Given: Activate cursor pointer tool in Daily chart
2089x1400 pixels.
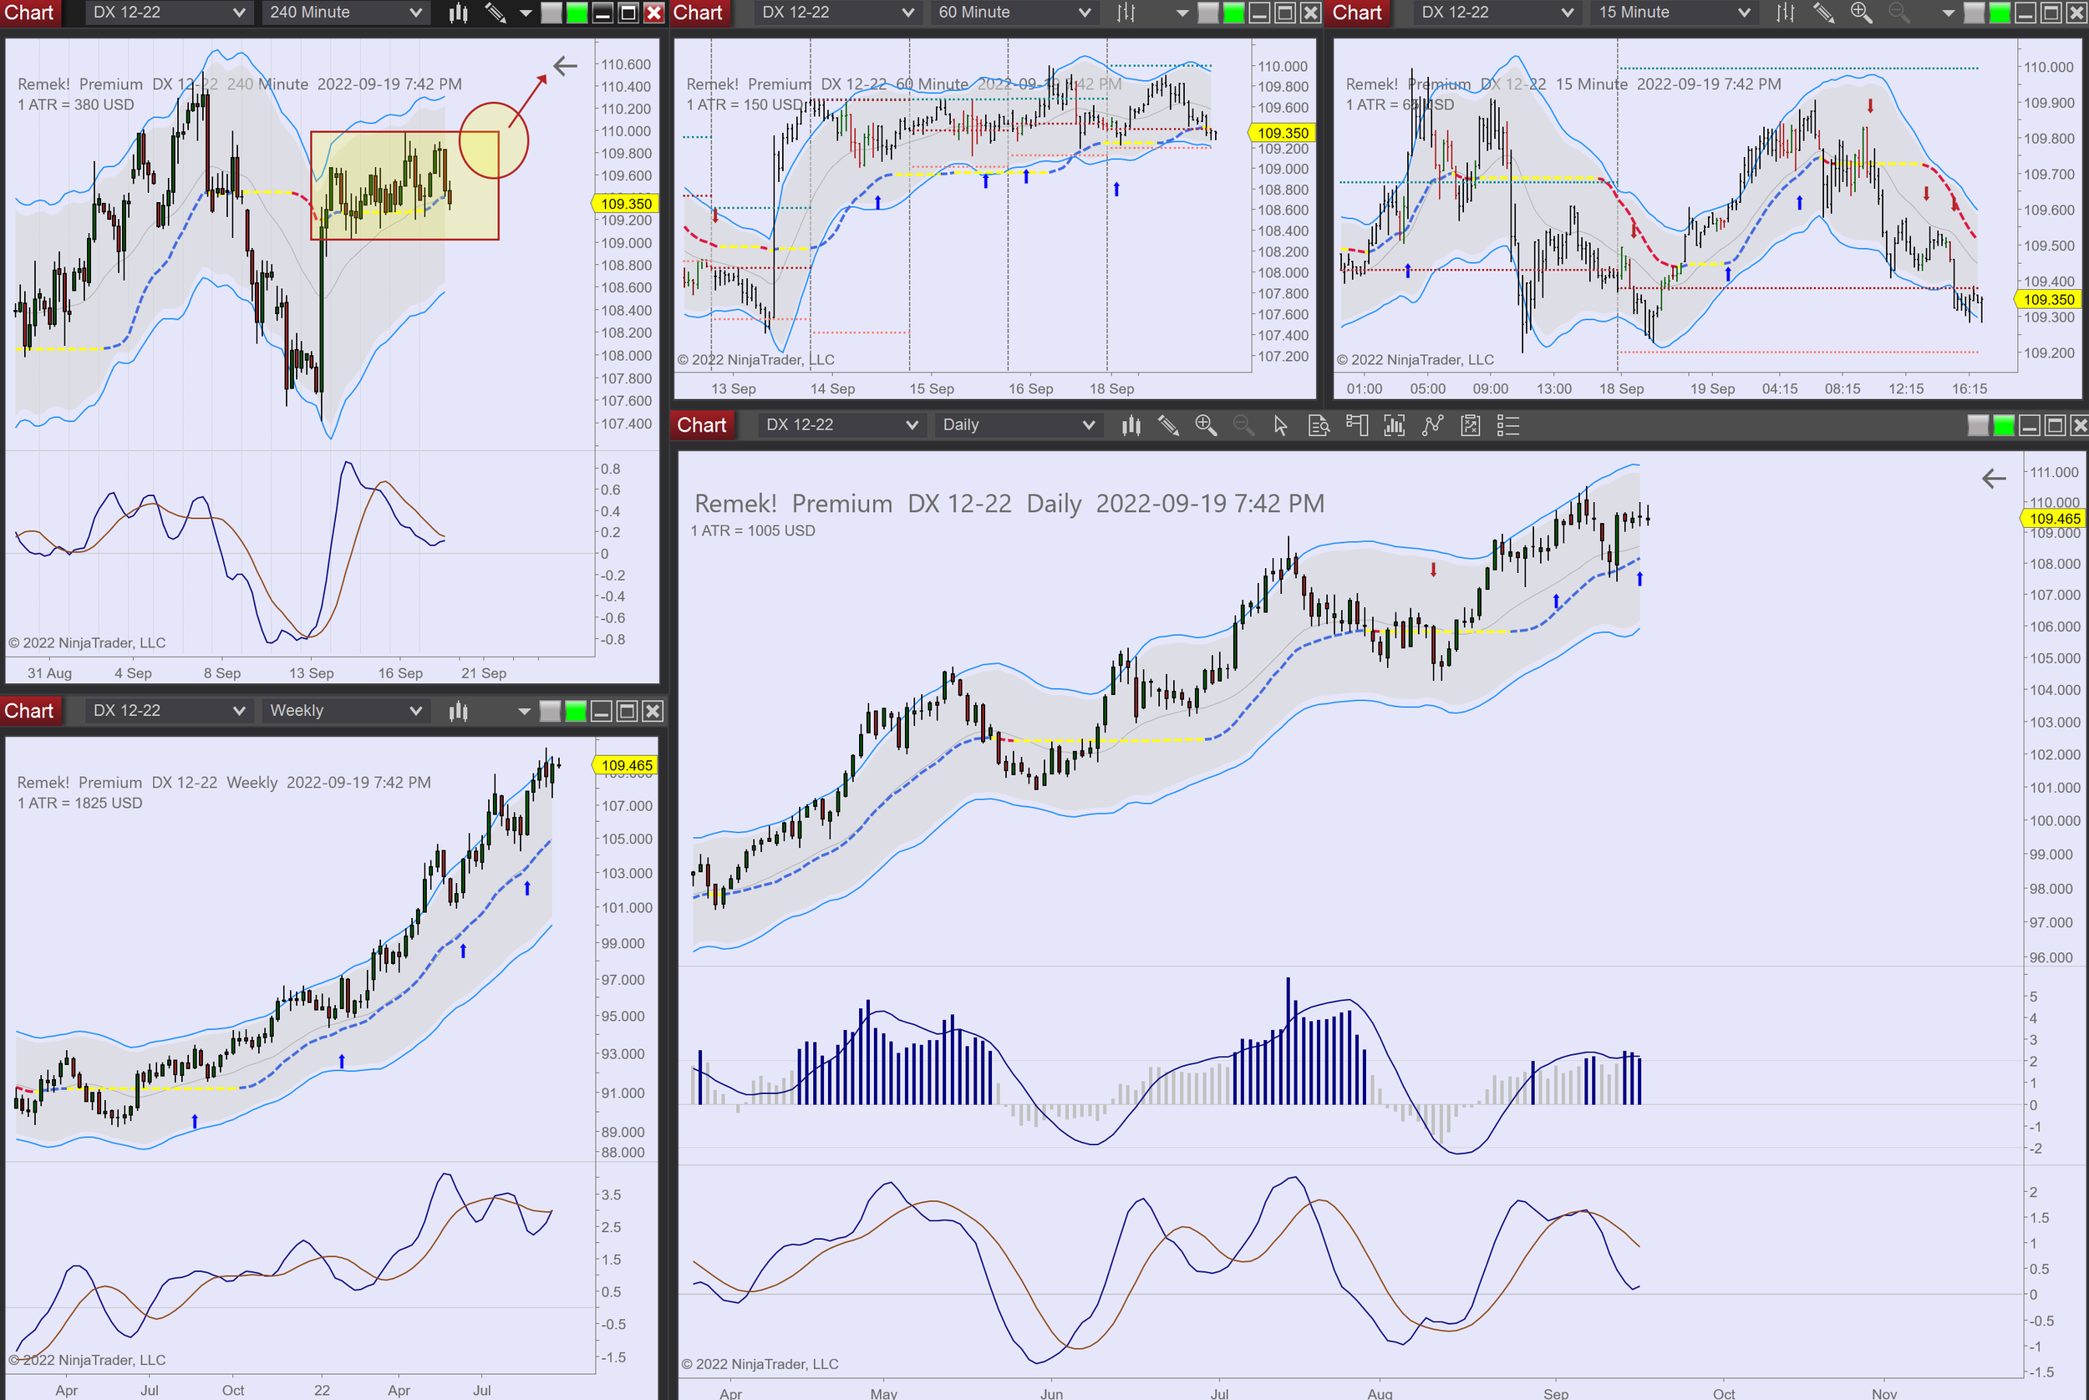Looking at the screenshot, I should coord(1281,426).
